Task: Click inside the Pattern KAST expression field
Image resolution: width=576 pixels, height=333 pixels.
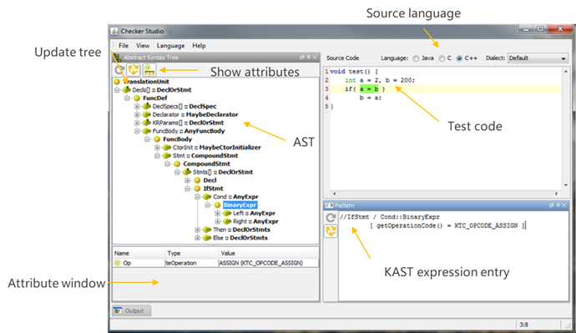Action: coord(453,256)
